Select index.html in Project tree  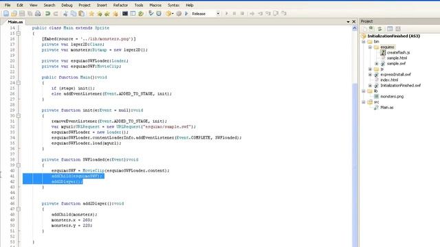coord(389,80)
